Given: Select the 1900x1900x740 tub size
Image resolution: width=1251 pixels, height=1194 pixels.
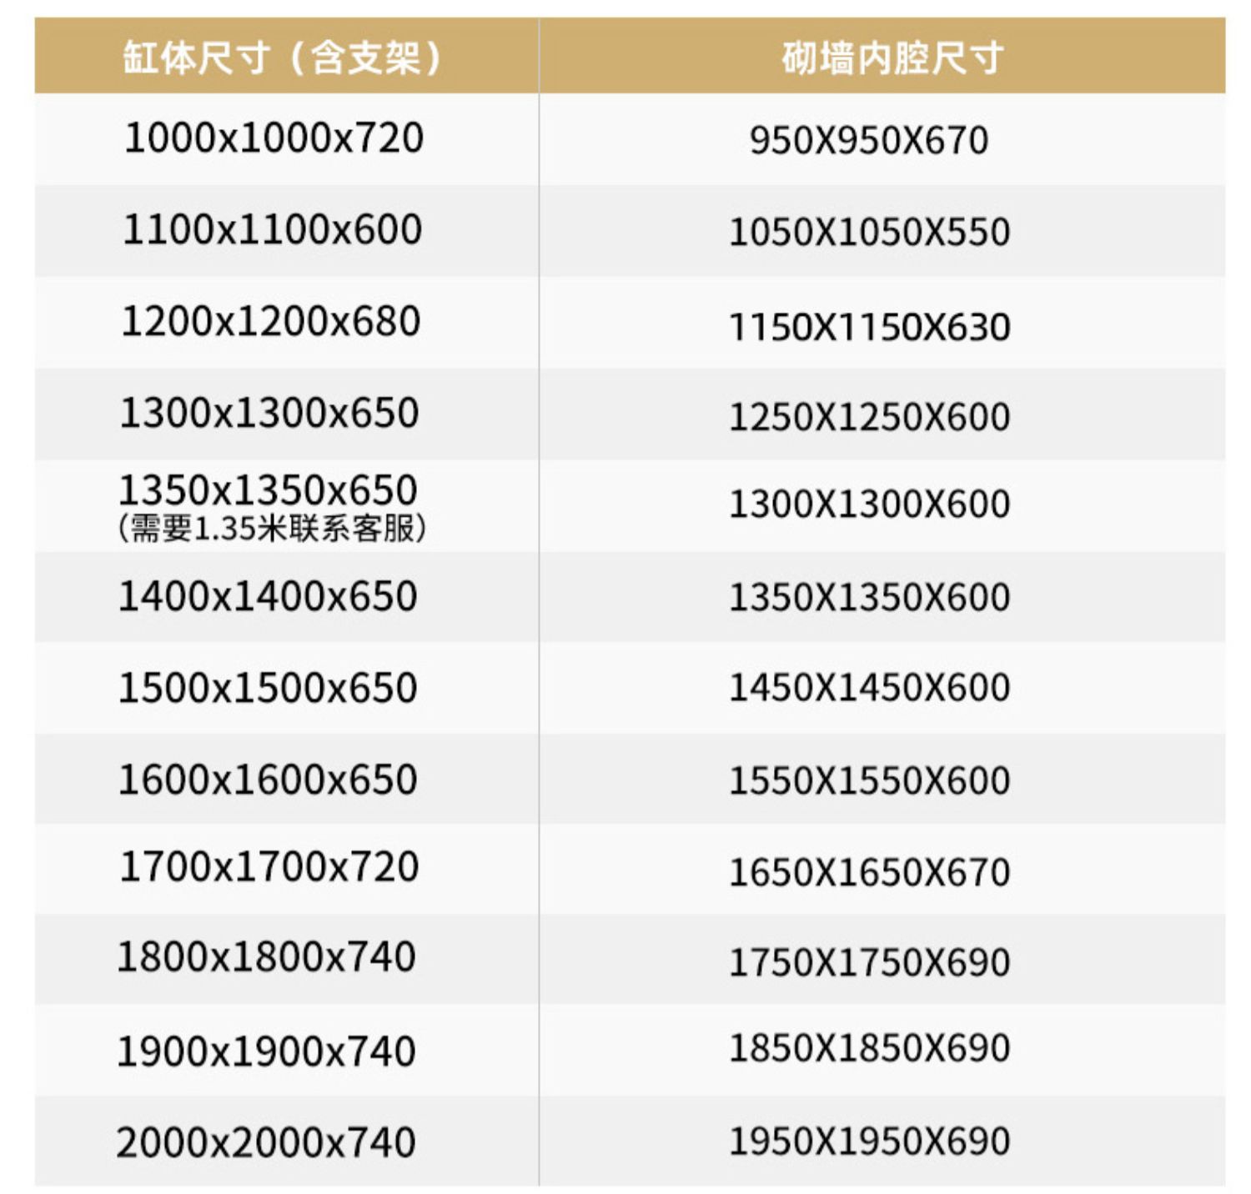Looking at the screenshot, I should tap(266, 1051).
